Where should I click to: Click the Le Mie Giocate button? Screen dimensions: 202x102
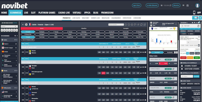tap(151, 5)
